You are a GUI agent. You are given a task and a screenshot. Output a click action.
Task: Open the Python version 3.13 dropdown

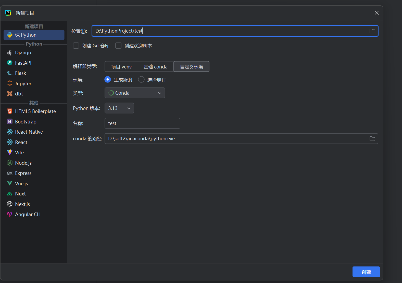tap(119, 108)
